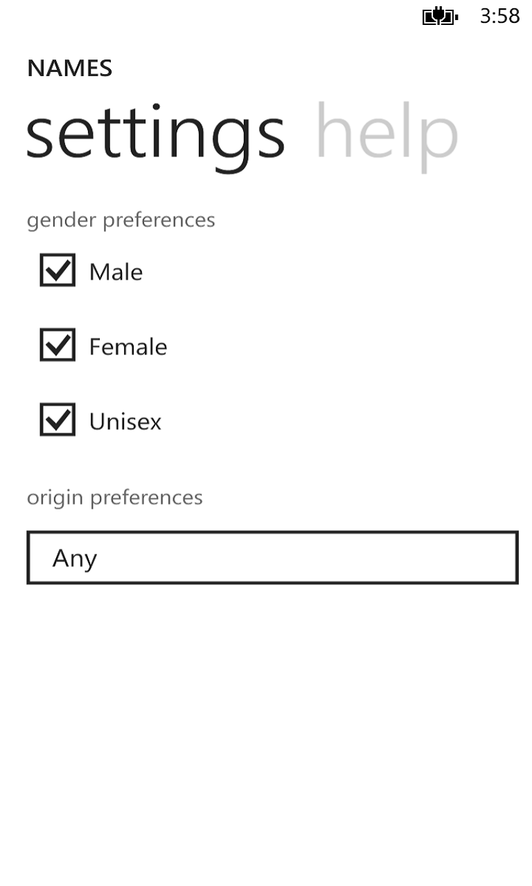Open the origin preferences dropdown
This screenshot has width=532, height=886.
(272, 558)
